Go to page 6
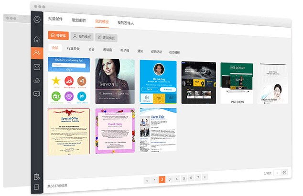Viewport: 303px width, 196px height. pos(191,178)
